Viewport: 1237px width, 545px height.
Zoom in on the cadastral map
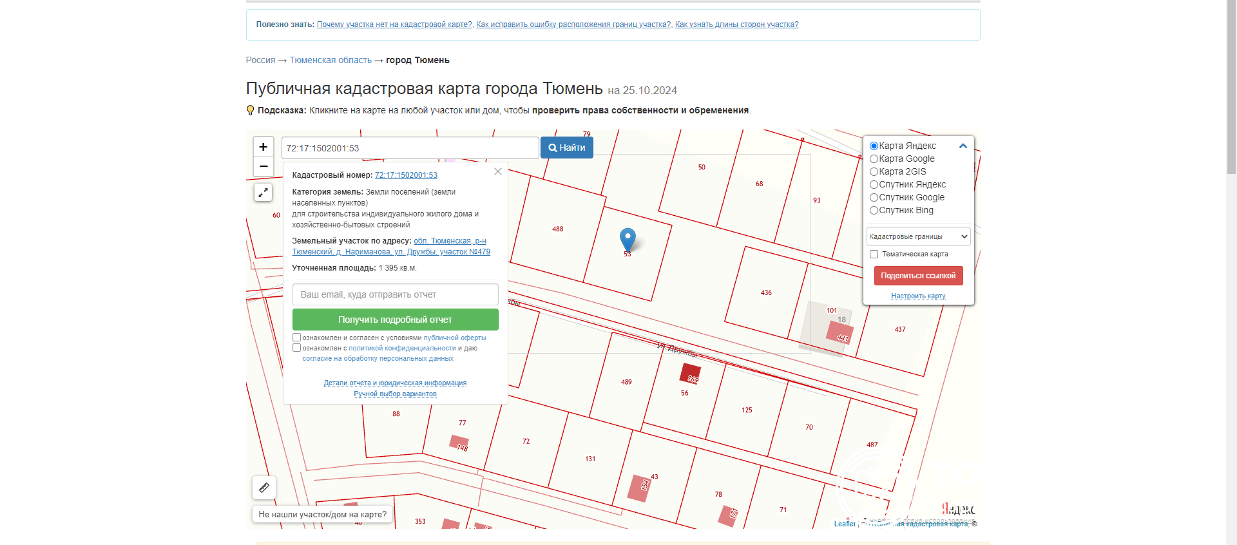(263, 147)
